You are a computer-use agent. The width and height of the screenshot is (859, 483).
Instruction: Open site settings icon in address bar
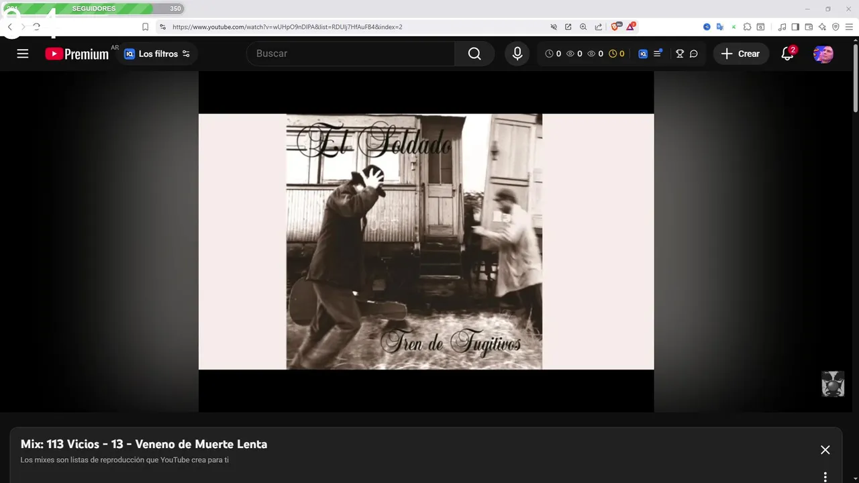(162, 27)
